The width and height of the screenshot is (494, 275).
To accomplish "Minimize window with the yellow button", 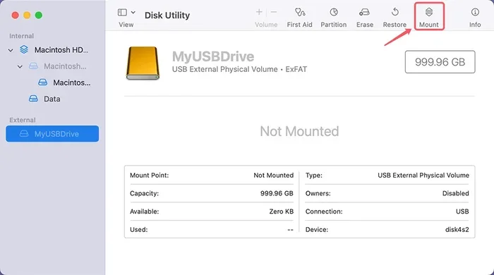I will [x=27, y=15].
